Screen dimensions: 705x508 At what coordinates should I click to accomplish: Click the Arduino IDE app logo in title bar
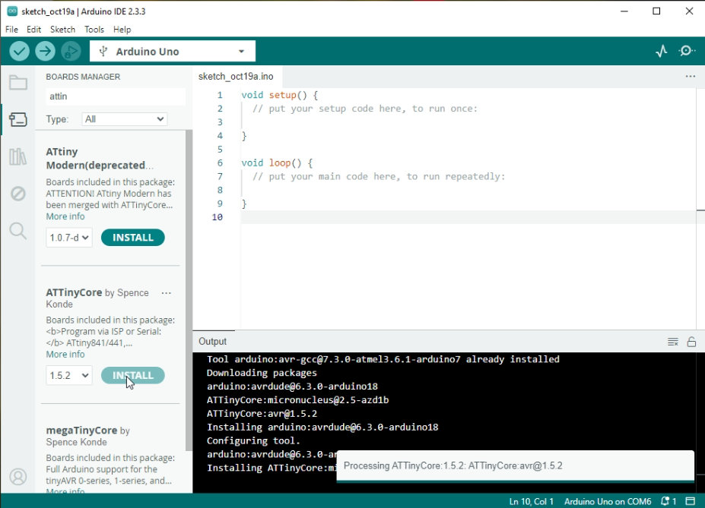[x=12, y=11]
